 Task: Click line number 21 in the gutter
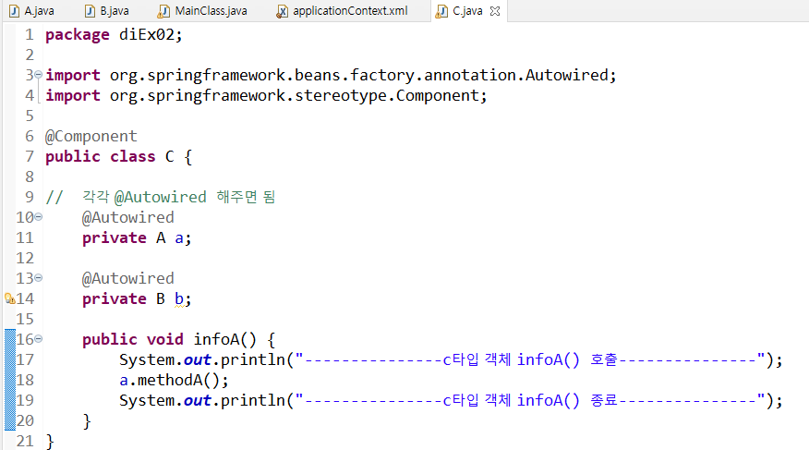click(x=25, y=441)
